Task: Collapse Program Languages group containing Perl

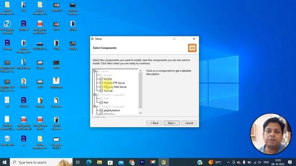Action: pos(94,95)
